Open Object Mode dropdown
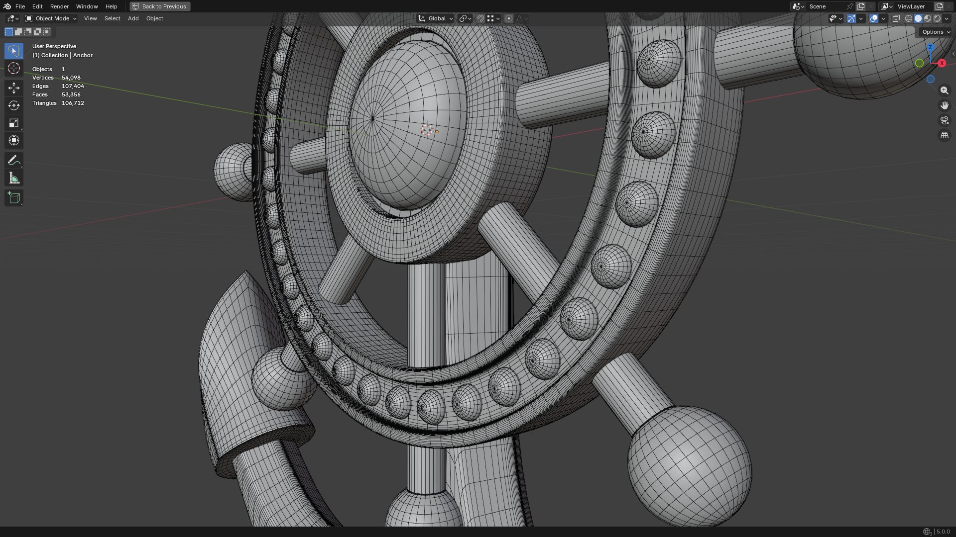This screenshot has height=537, width=956. click(51, 18)
